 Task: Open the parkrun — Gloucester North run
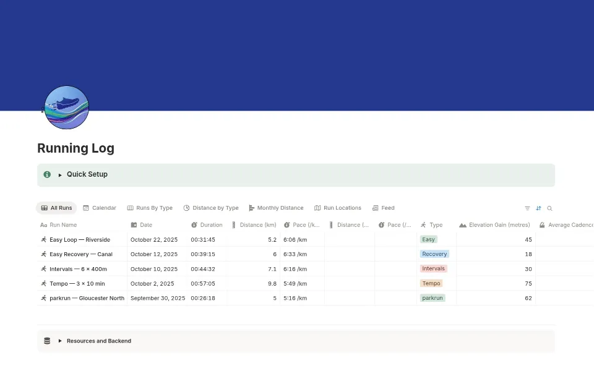click(x=87, y=298)
